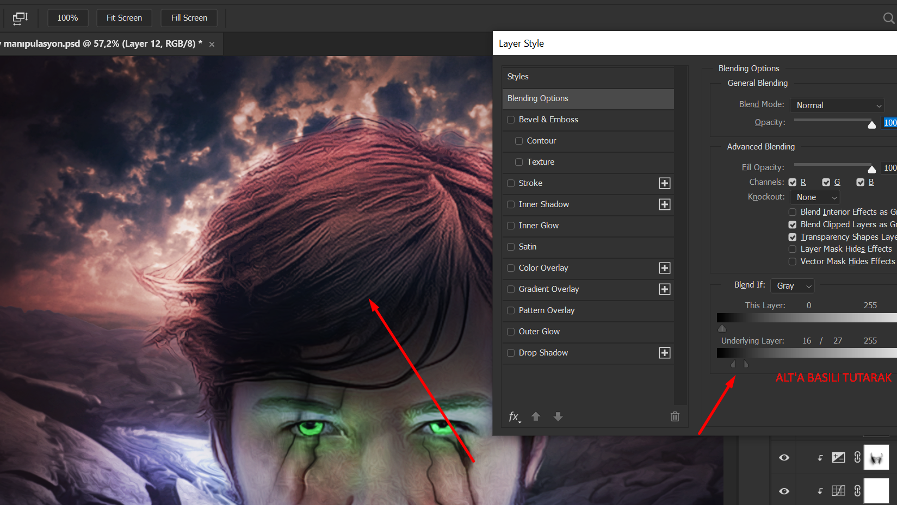
Task: Uncheck the R channel checkbox
Action: pos(793,183)
